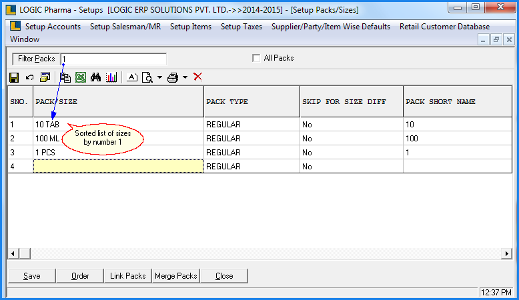Click the floppy disk save icon
The height and width of the screenshot is (300, 519).
(x=14, y=78)
